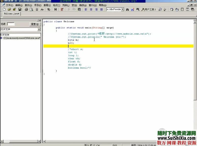The height and width of the screenshot is (146, 197).
Task: Switch to the Welcome.java* file tab
Action: 11,14
